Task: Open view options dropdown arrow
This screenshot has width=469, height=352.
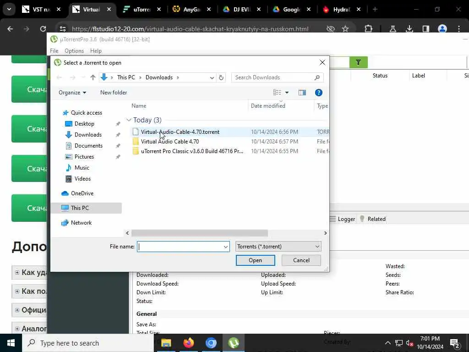Action: (287, 93)
